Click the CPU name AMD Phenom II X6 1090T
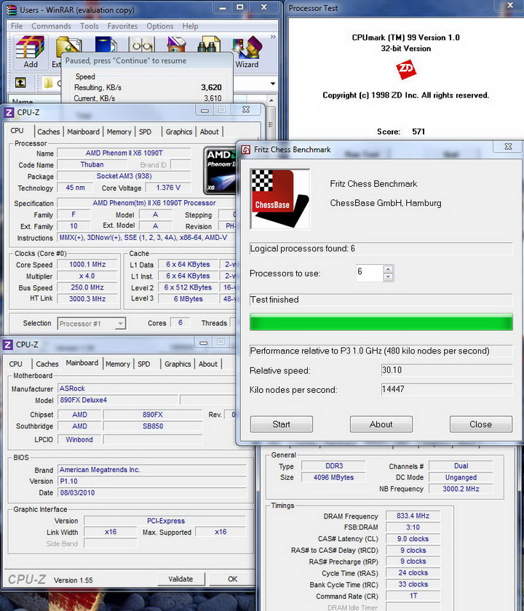The image size is (524, 611). pyautogui.click(x=124, y=153)
